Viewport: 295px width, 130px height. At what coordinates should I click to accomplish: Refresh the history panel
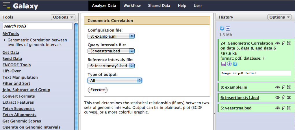222,28
